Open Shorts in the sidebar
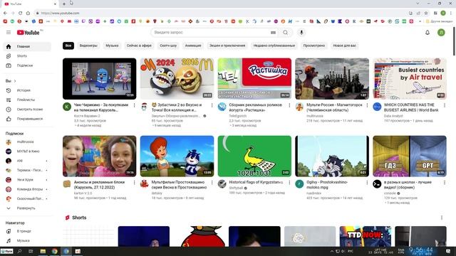 click(x=27, y=56)
